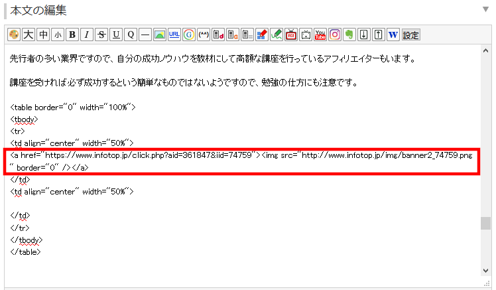This screenshot has width=496, height=290.
Task: Insert a blockquote with Q button
Action: (131, 35)
